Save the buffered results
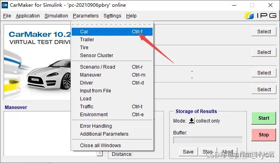280x163 pixels. coord(188,152)
